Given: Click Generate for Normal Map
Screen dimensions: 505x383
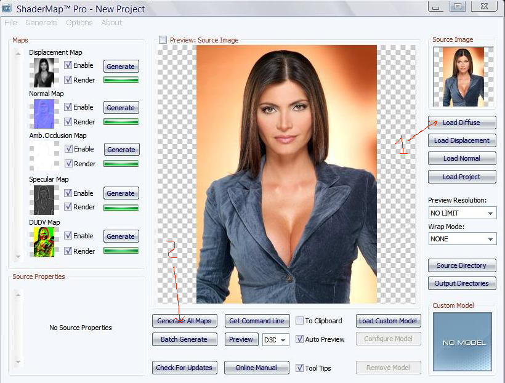Looking at the screenshot, I should (x=121, y=108).
